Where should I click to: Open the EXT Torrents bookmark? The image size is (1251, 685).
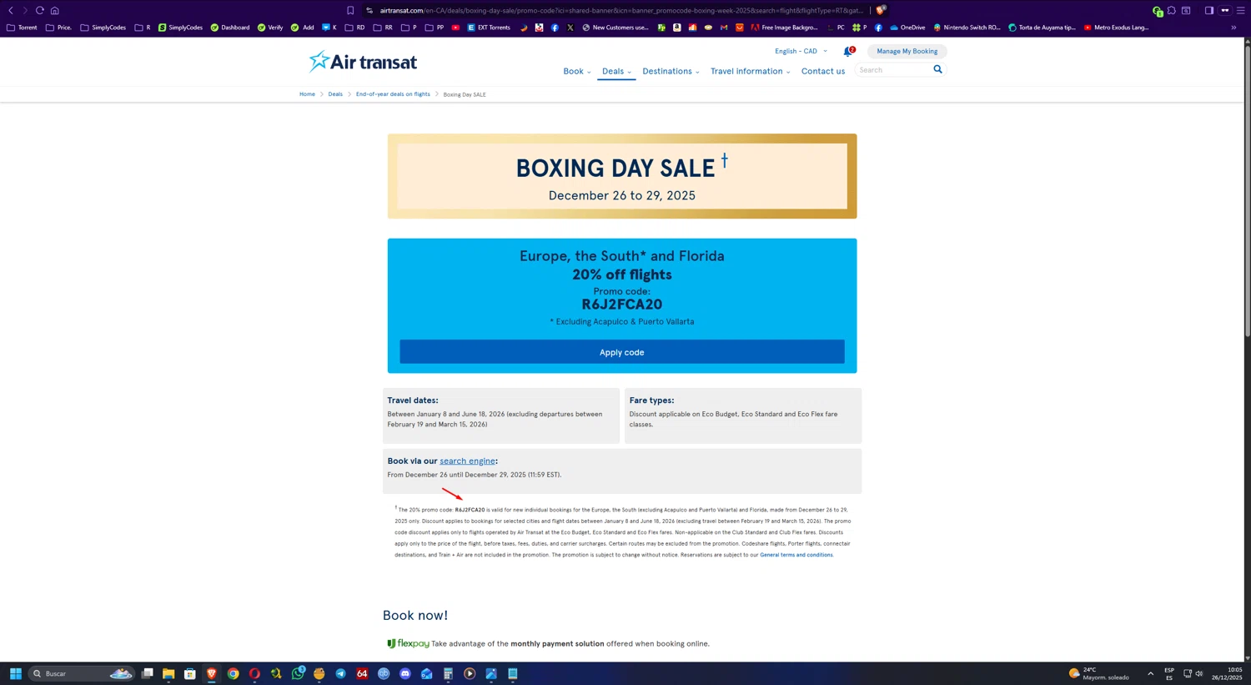(x=488, y=28)
